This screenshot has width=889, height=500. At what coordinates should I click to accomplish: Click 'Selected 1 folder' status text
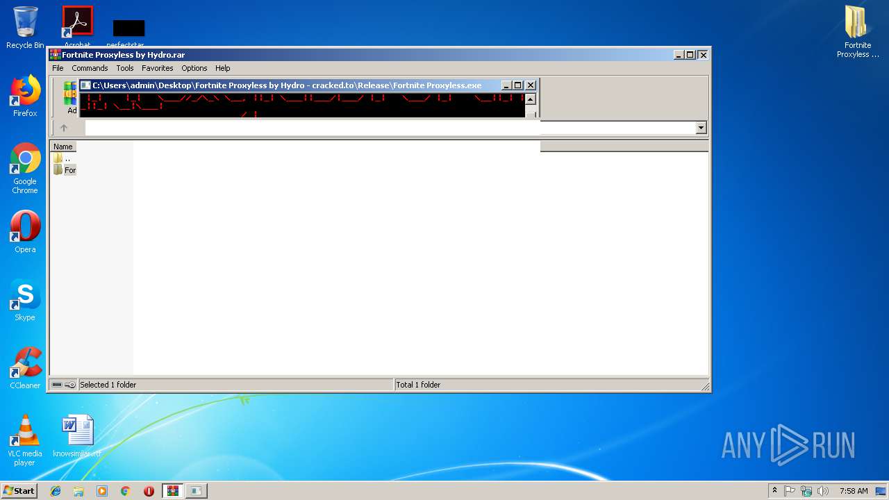[108, 385]
